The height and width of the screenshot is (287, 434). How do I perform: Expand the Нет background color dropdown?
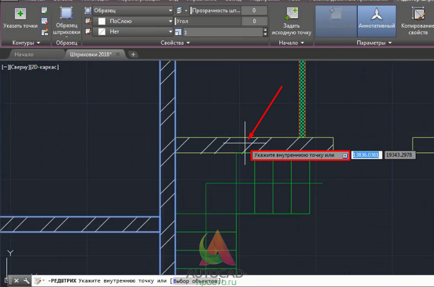click(133, 32)
